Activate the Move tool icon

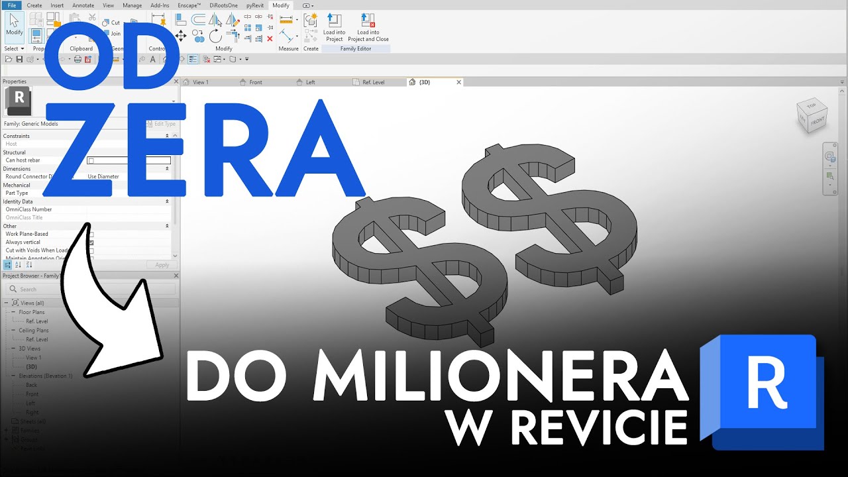[x=180, y=36]
